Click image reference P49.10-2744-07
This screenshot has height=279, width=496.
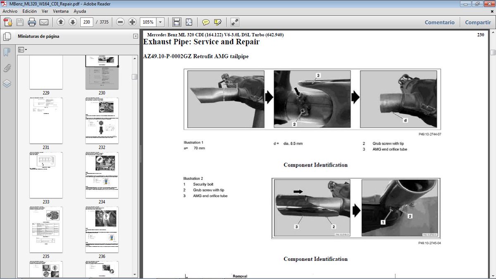click(430, 134)
